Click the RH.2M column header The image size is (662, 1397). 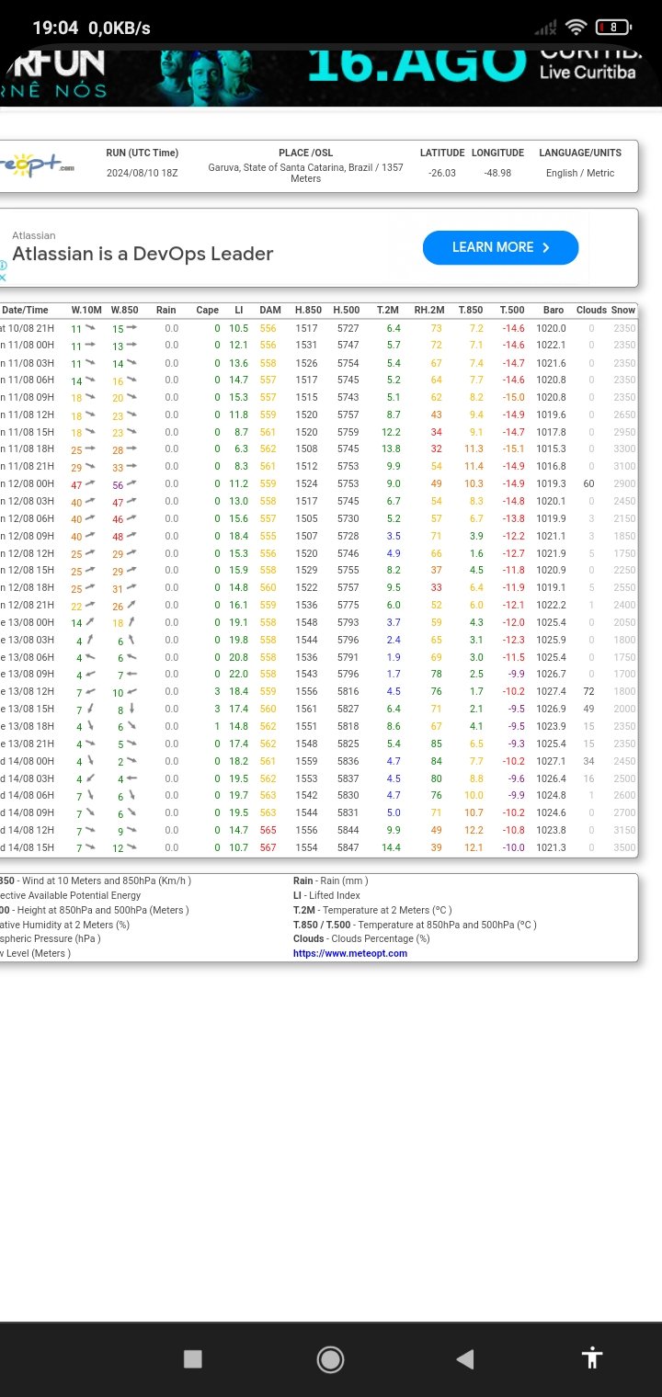[429, 311]
